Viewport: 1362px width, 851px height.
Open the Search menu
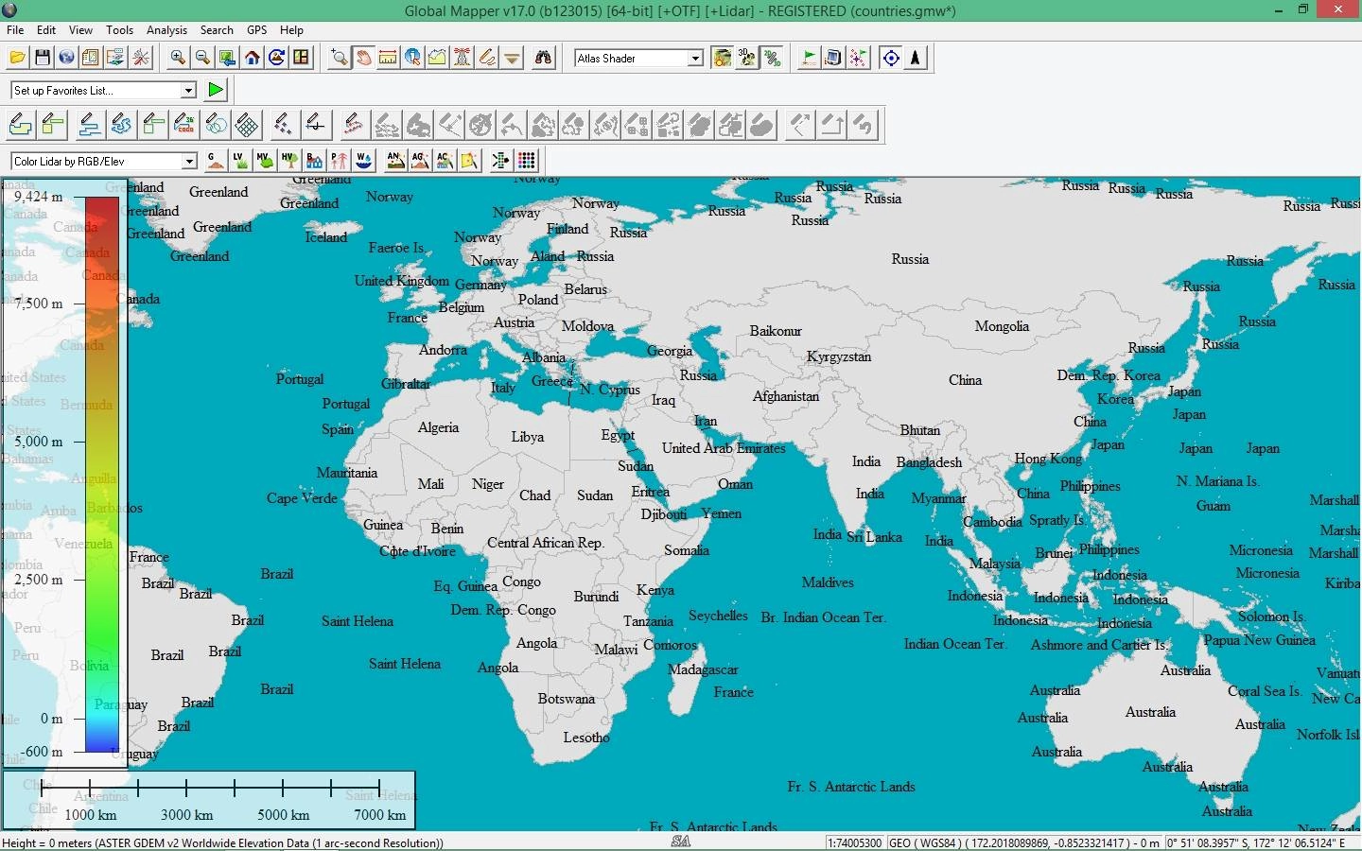point(217,30)
